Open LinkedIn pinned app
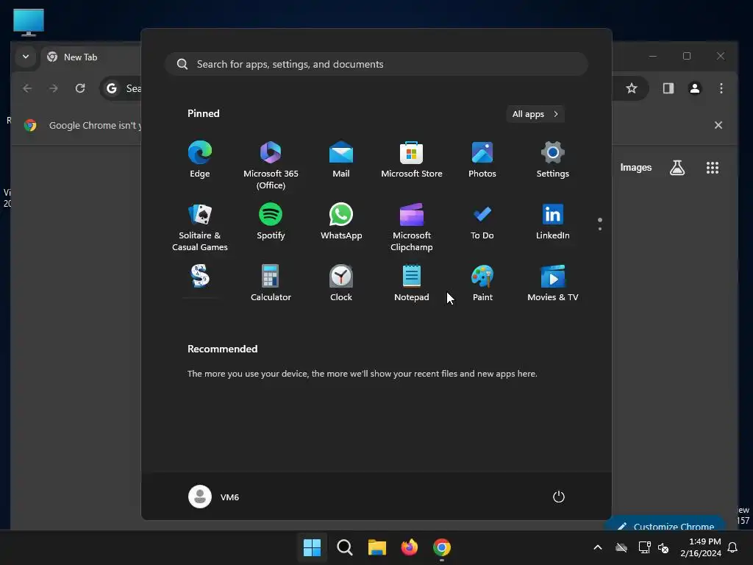The height and width of the screenshot is (565, 753). pos(553,221)
